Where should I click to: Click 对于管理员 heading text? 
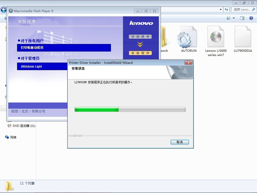coord(30,58)
